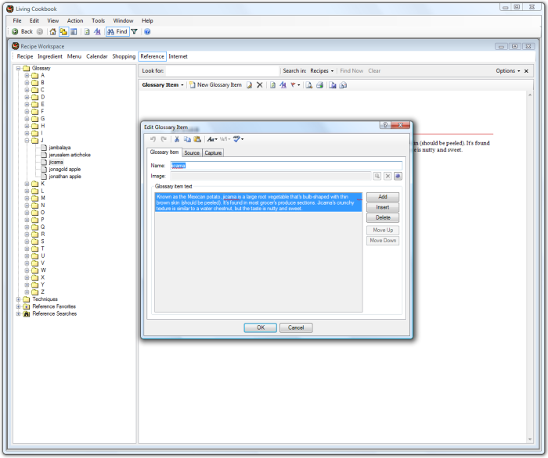Click the Paste clipboard icon in dialog toolbar
This screenshot has width=548, height=458.
tap(197, 139)
